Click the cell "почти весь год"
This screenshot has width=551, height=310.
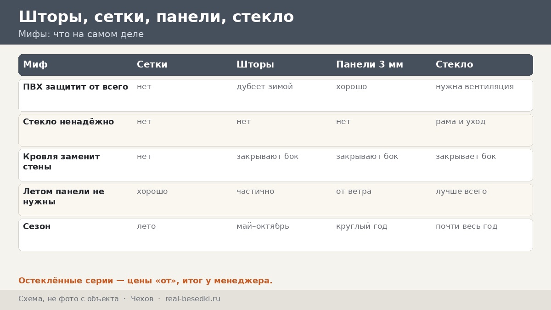click(x=467, y=226)
